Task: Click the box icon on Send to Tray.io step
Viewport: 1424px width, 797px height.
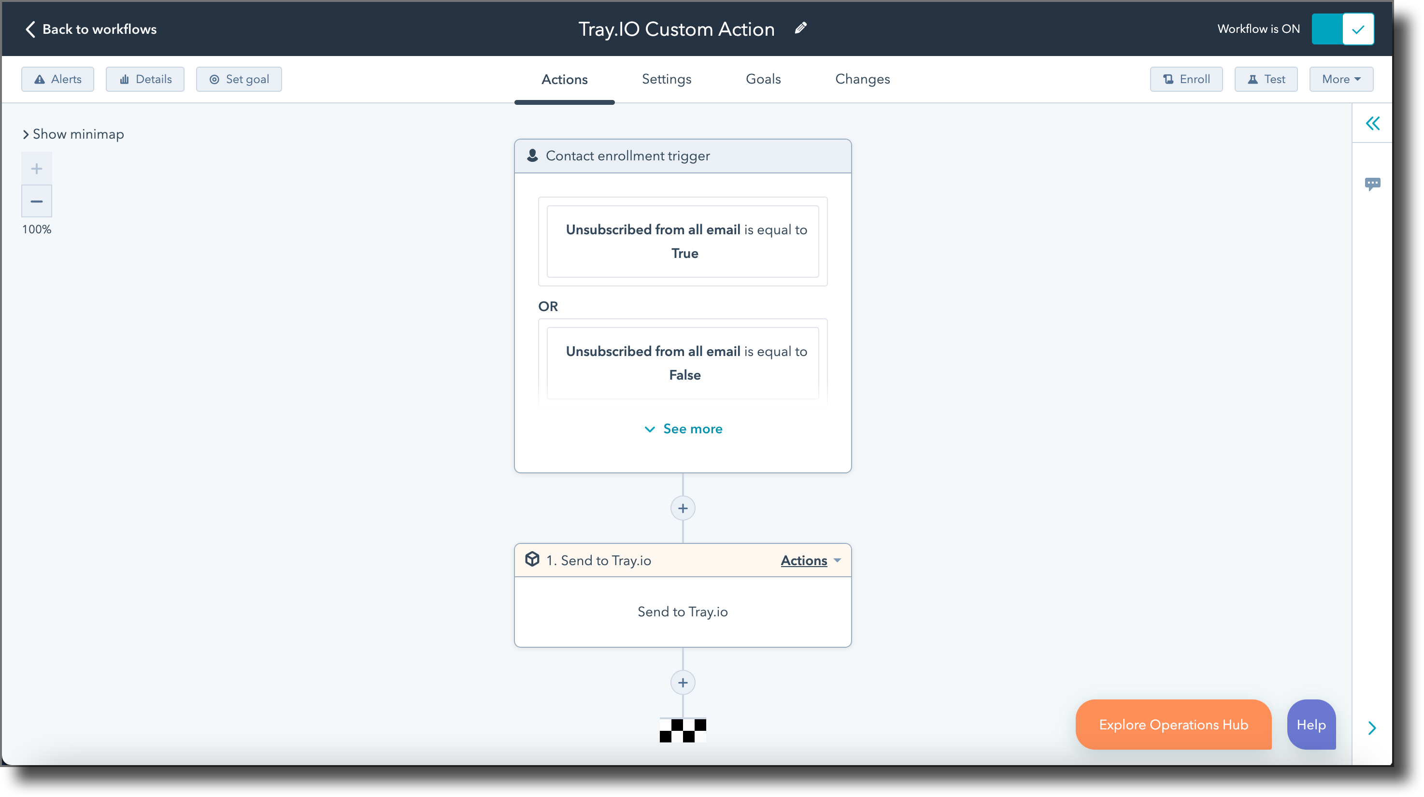Action: click(532, 559)
